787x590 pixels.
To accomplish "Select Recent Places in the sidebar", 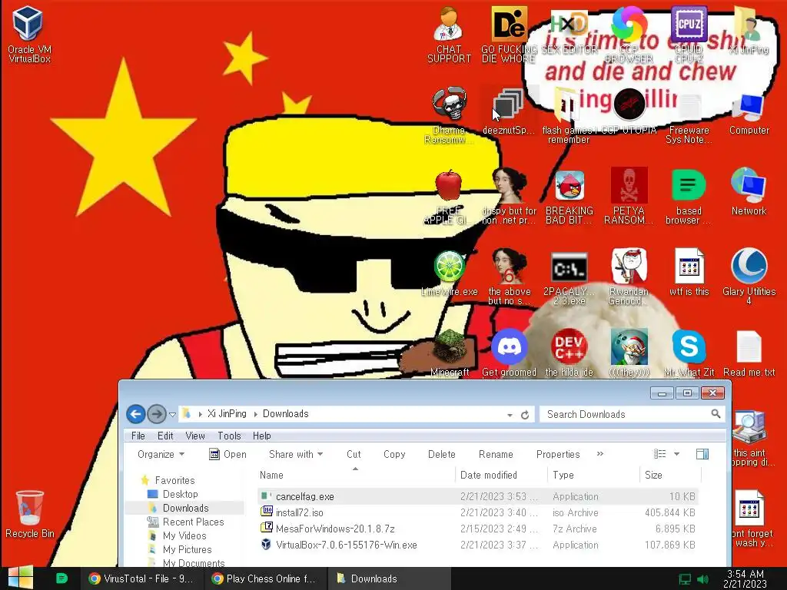I will [185, 522].
